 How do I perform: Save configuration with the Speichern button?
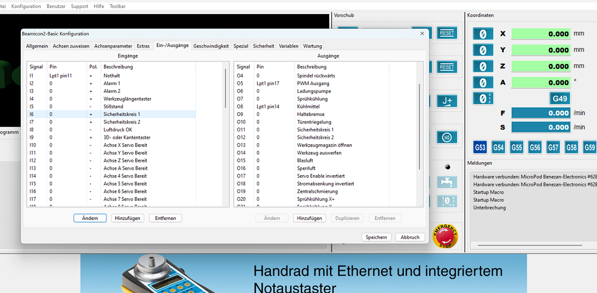point(376,237)
